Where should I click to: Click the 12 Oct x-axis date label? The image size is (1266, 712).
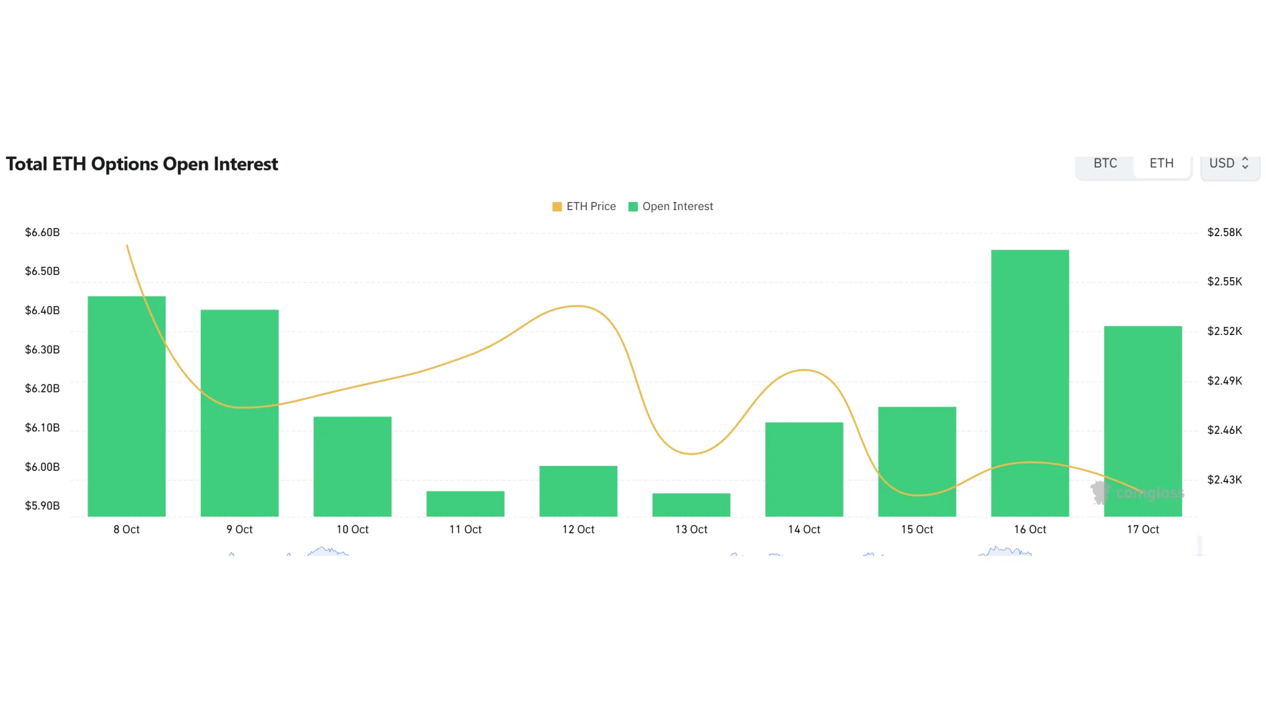click(x=579, y=530)
